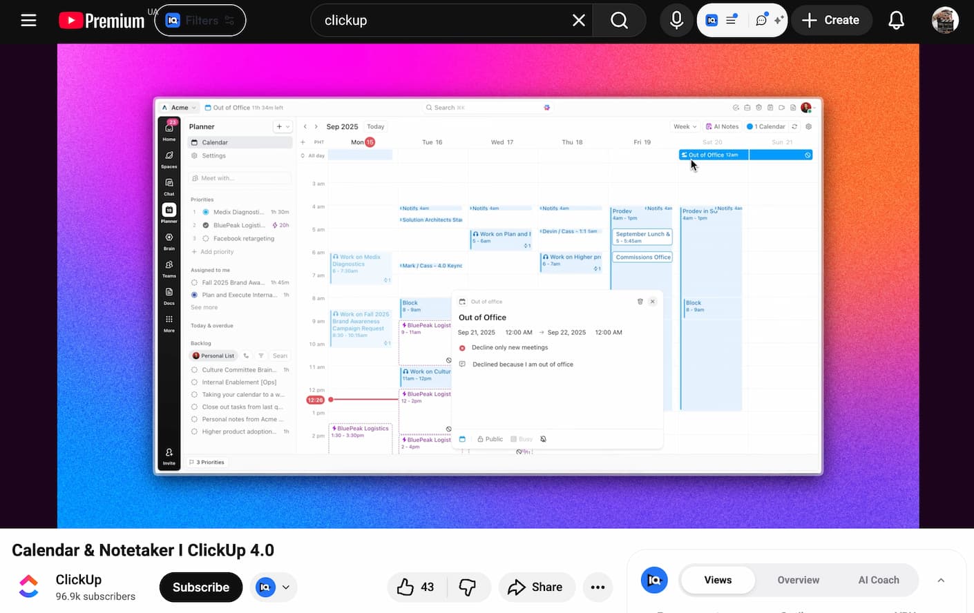
Task: Clear the clickup search query
Action: (x=579, y=21)
